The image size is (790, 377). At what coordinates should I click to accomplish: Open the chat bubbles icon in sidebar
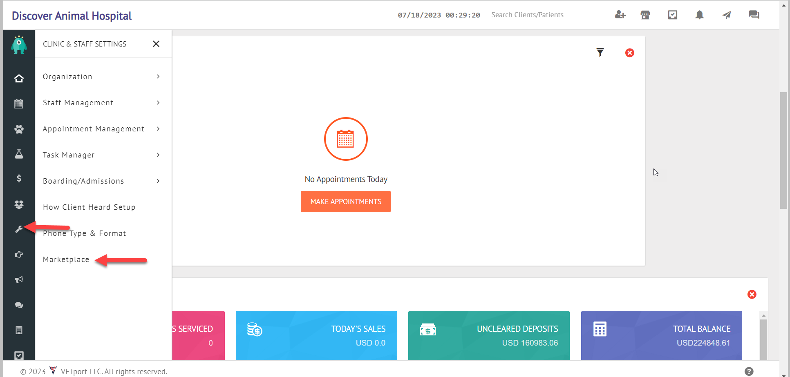click(x=19, y=305)
